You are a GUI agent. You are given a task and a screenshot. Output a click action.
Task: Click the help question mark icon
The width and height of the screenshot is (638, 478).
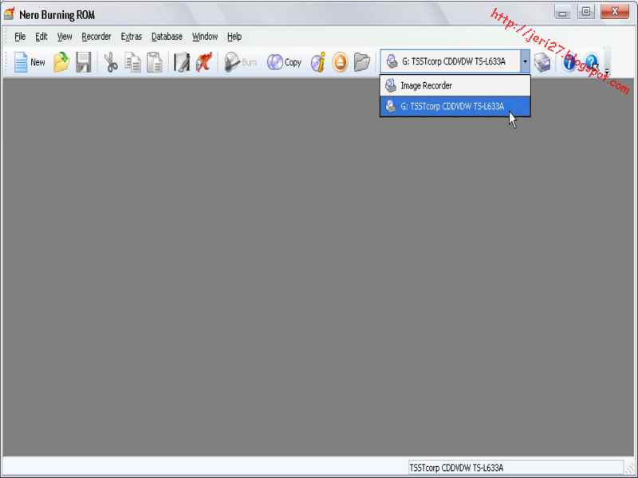(x=592, y=62)
